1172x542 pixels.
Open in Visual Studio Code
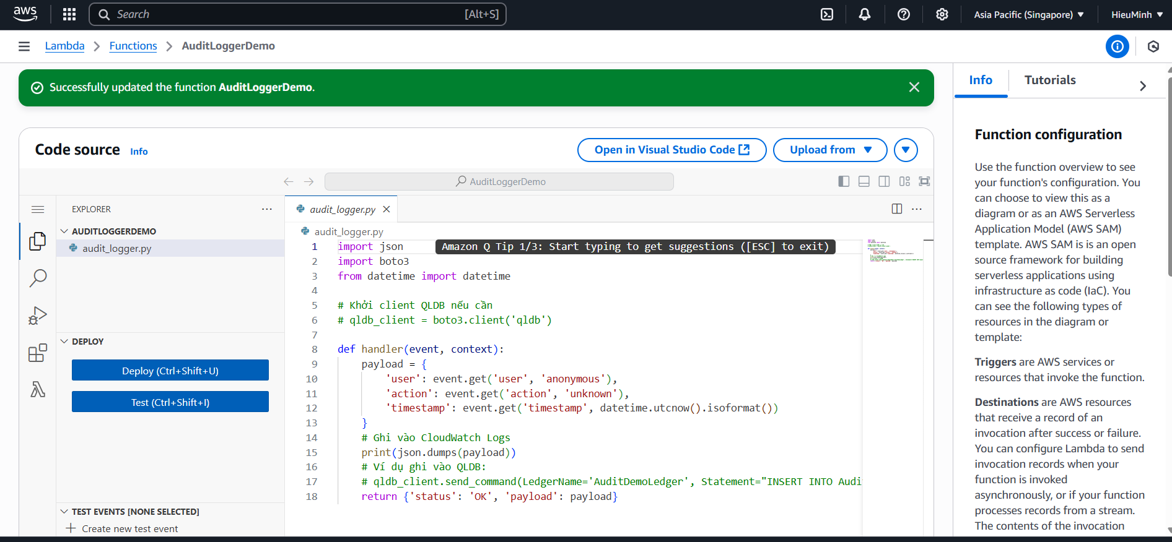672,150
